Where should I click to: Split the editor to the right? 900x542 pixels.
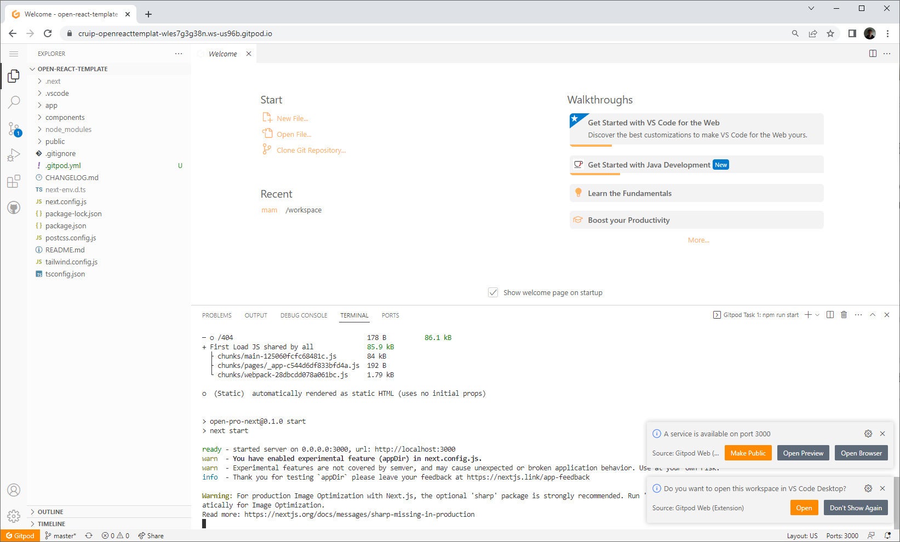(873, 54)
